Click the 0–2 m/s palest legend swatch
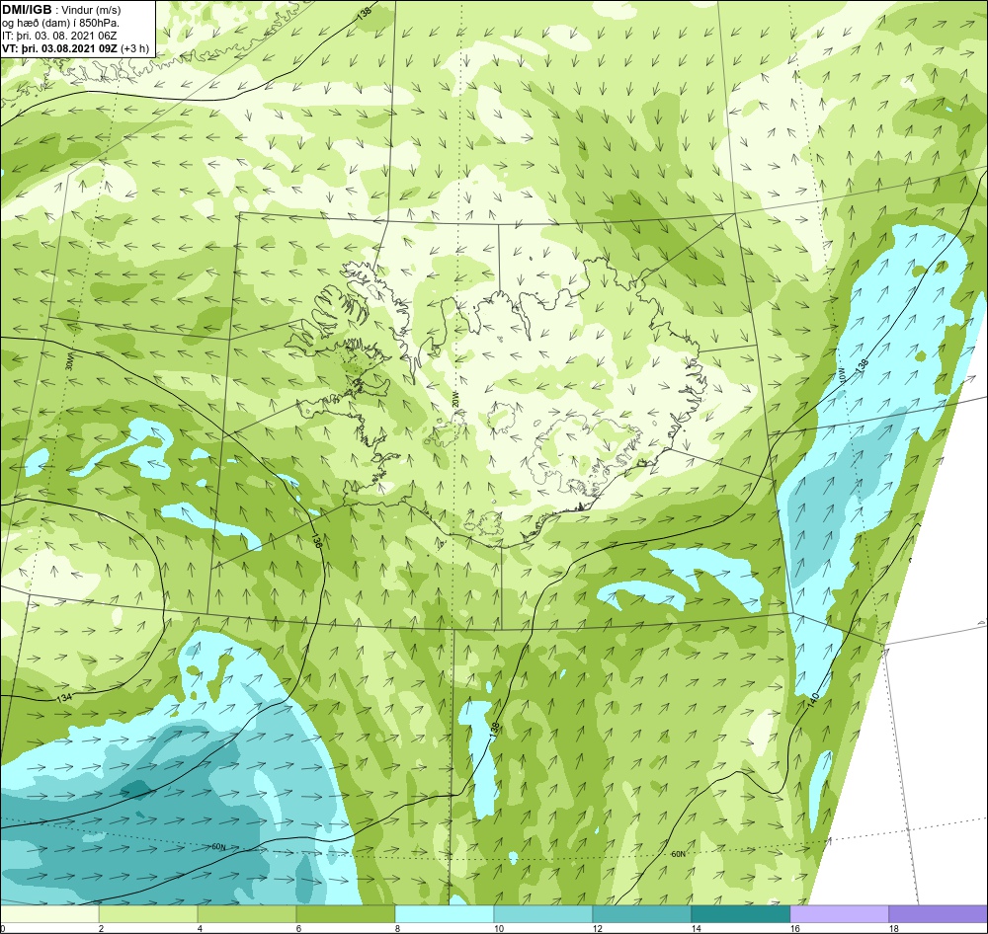Viewport: 988px width, 934px height. click(x=49, y=913)
